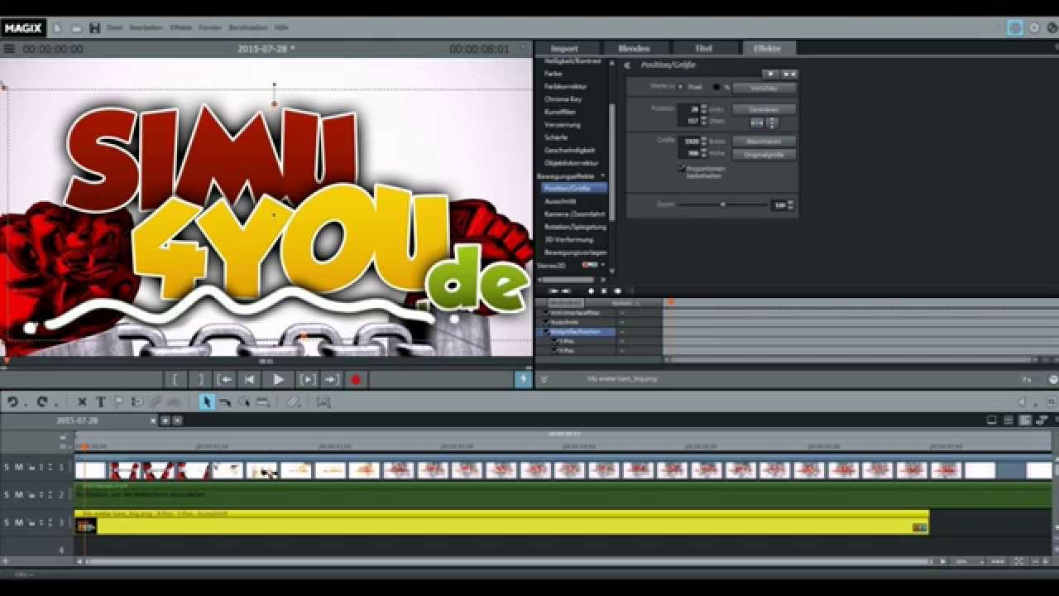Click the Vorschau button
Viewport: 1059px width, 596px height.
coord(764,87)
